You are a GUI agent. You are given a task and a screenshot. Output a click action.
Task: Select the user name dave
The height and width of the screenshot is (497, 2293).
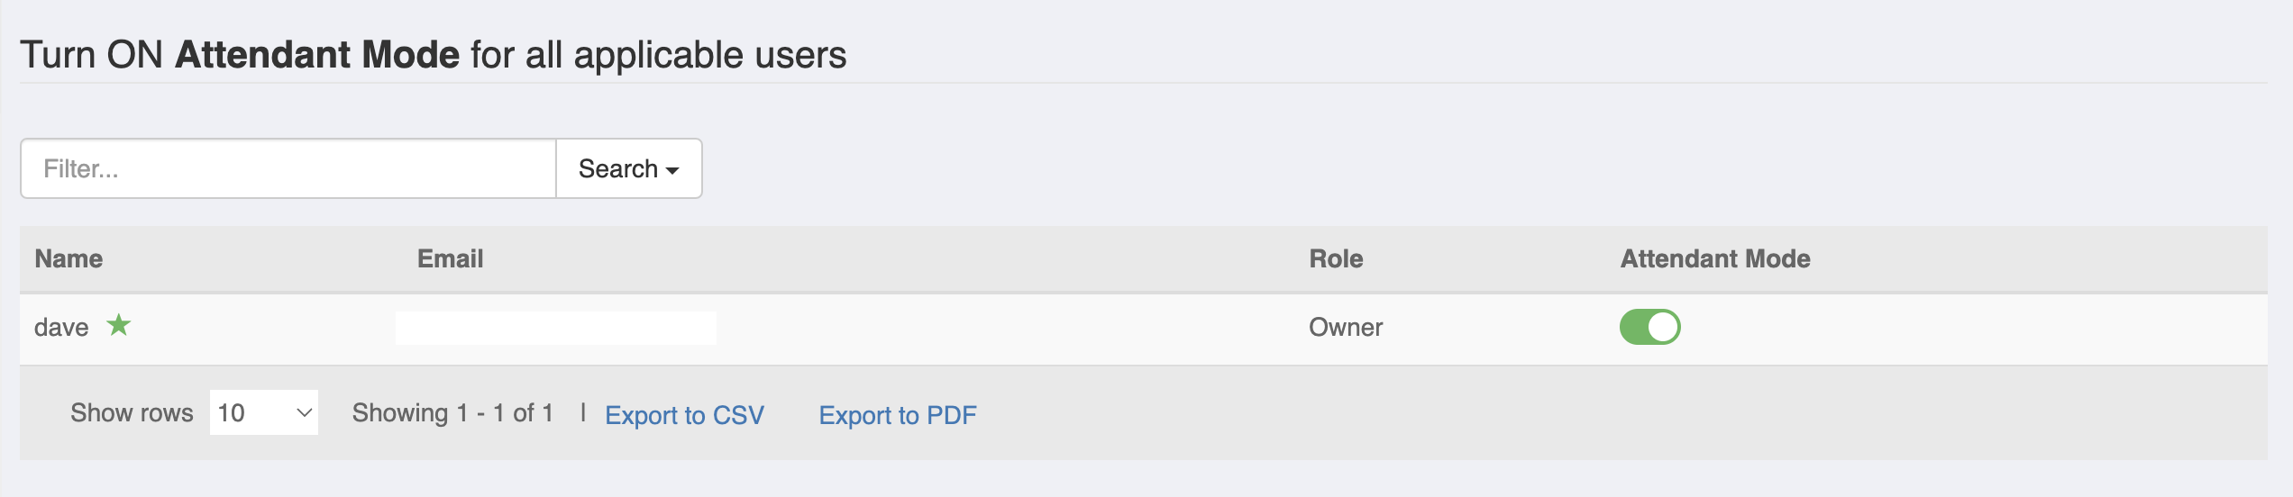point(61,327)
